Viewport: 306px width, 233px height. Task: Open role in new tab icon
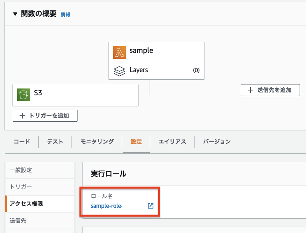[151, 206]
